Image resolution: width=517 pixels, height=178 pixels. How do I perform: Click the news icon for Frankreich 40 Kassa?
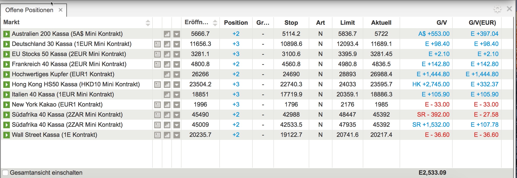[157, 64]
